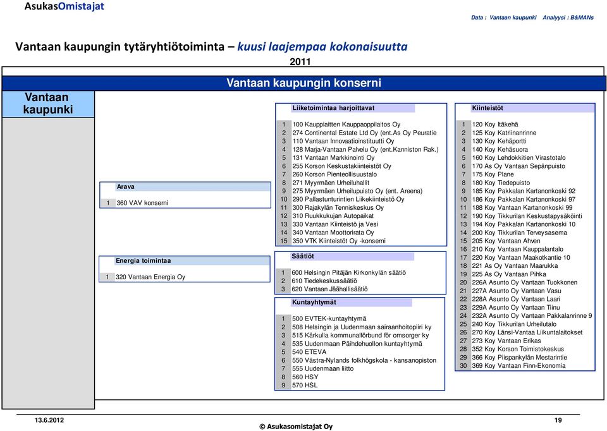Click '620 Vantaan Jäähallisäätiö' entry

coord(329,289)
